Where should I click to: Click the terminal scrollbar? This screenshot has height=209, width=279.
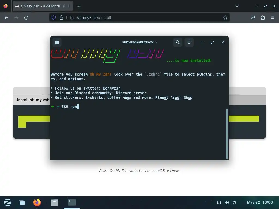point(227,134)
